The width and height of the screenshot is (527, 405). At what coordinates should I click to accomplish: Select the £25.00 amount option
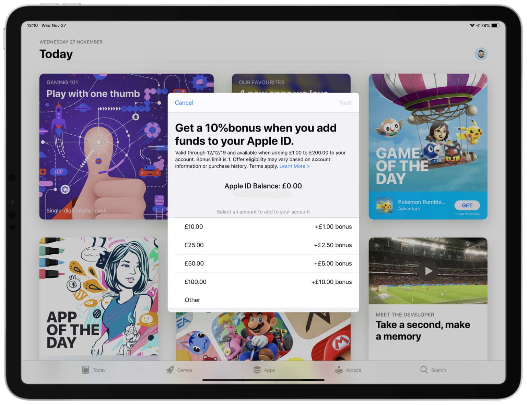pos(263,245)
